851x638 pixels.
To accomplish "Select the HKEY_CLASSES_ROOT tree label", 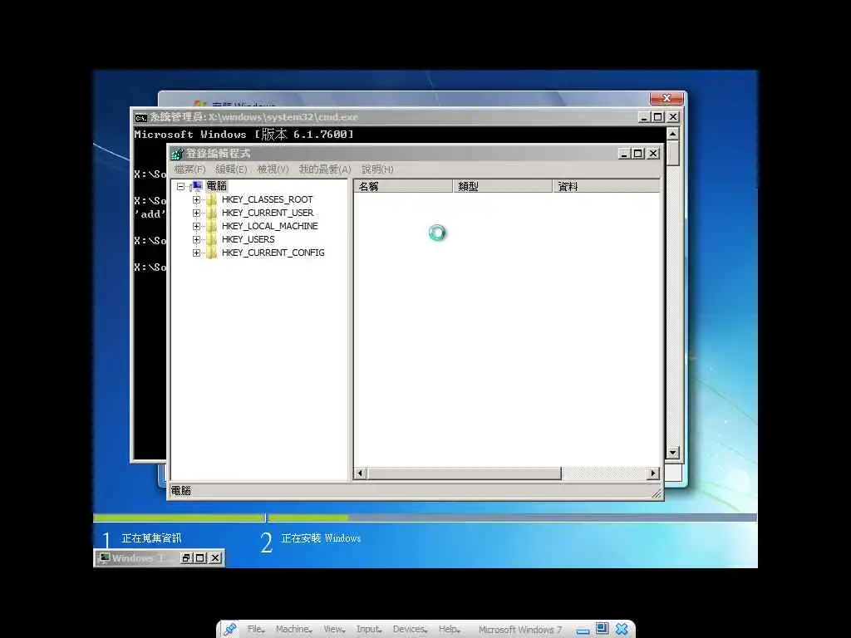I will 267,199.
